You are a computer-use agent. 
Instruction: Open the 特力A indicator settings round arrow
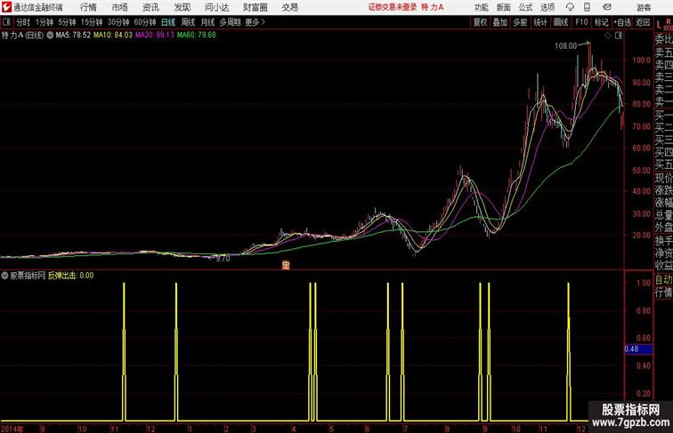[50, 36]
